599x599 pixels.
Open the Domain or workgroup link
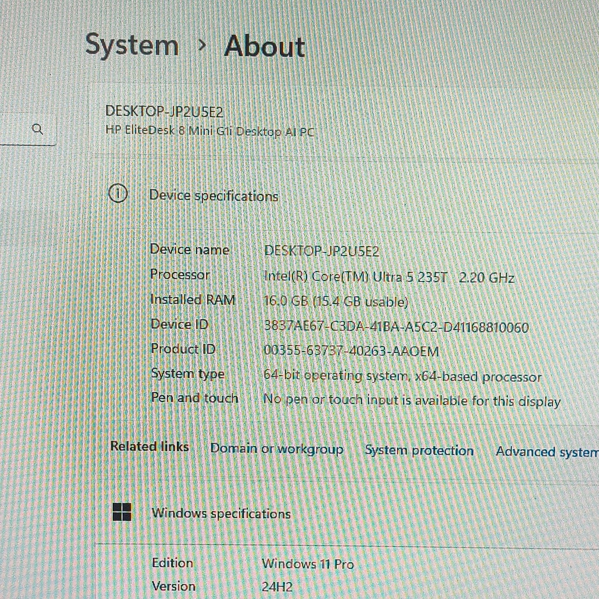276,449
